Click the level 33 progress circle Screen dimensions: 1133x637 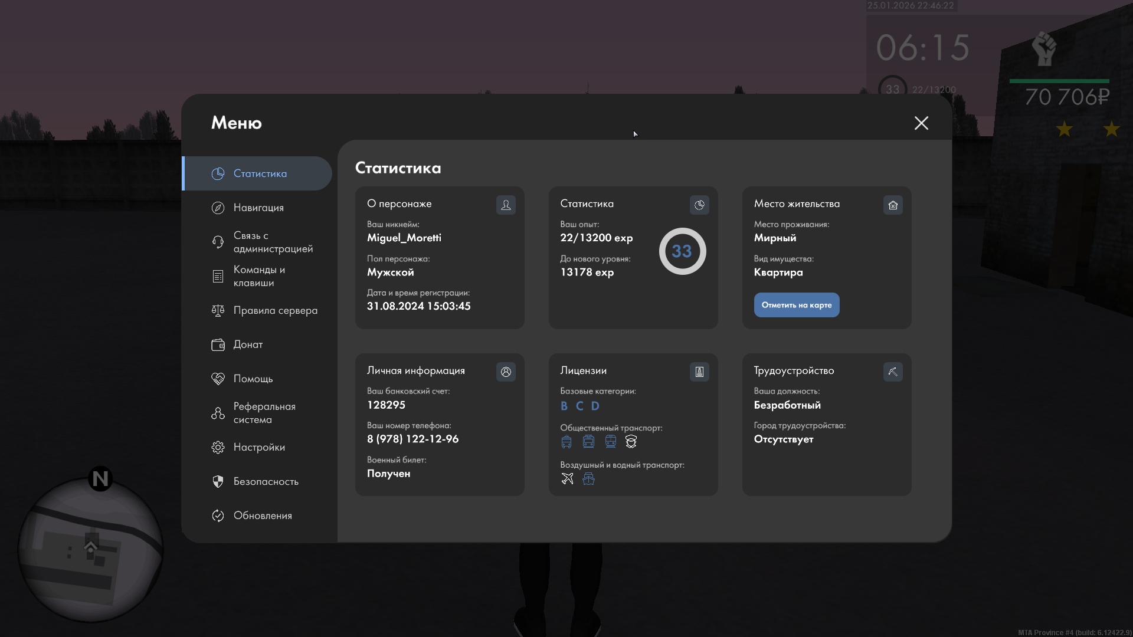[x=682, y=251]
